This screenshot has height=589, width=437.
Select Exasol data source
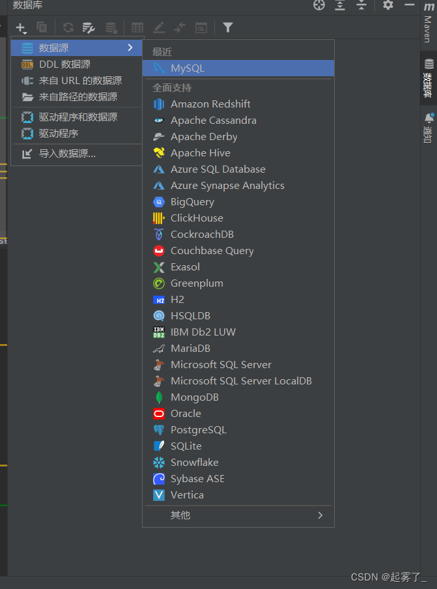(x=238, y=267)
